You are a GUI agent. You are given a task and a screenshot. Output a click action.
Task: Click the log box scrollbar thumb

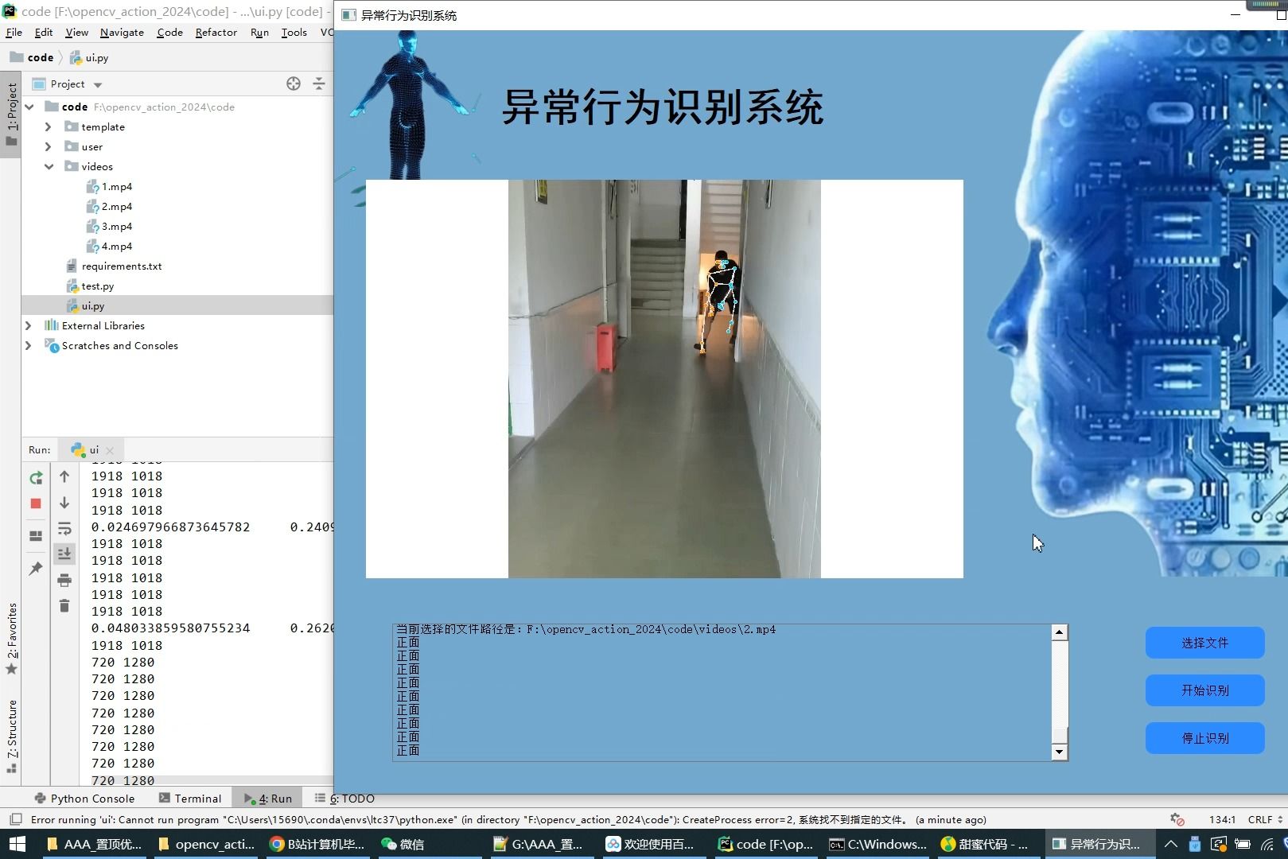click(x=1059, y=735)
